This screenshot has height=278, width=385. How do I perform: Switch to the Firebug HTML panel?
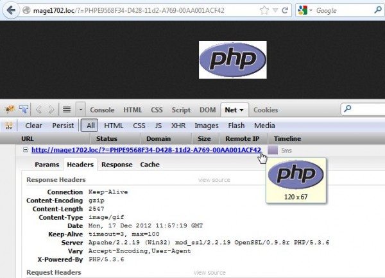tap(133, 110)
